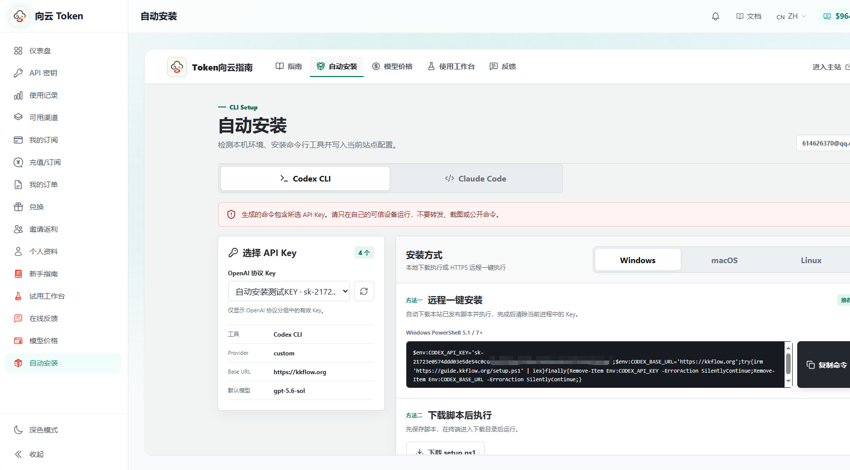Open 可用渠道 channels in sidebar
This screenshot has height=470, width=850.
point(63,118)
